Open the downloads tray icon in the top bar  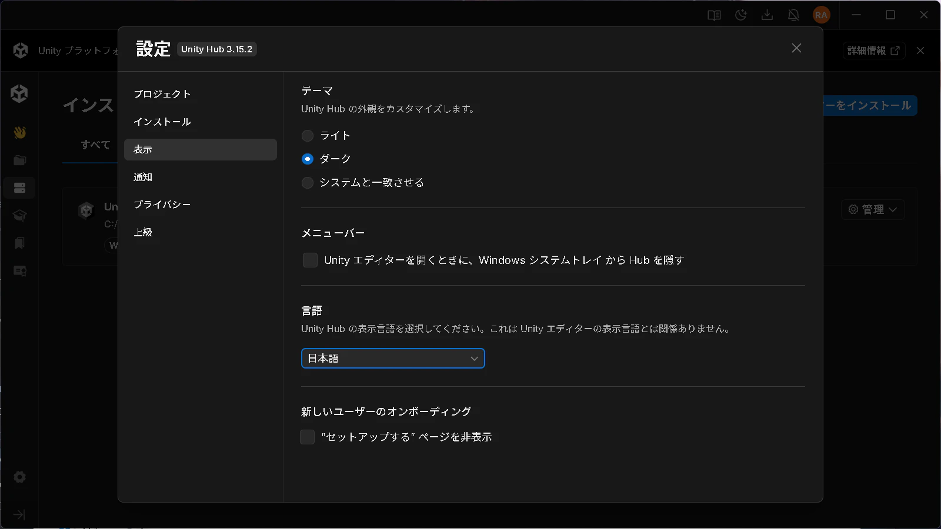tap(768, 15)
